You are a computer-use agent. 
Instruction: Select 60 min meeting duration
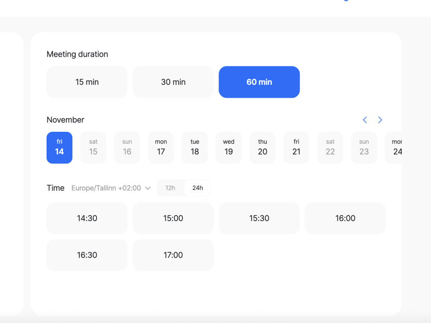[x=259, y=82]
